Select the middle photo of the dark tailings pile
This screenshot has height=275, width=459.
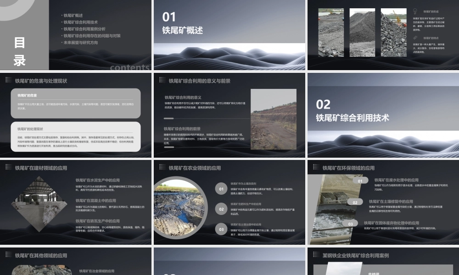[362, 33]
